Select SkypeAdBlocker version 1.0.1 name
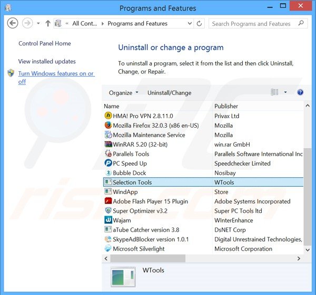316x295 pixels. tap(151, 239)
